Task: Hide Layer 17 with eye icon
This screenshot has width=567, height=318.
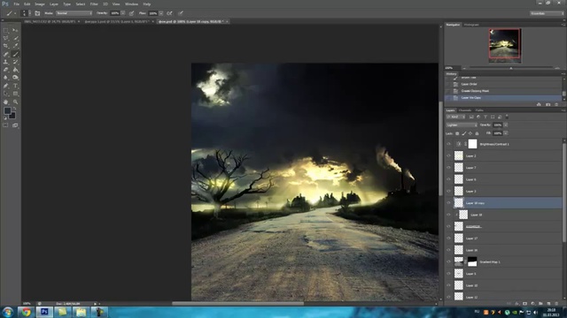Action: [449, 238]
